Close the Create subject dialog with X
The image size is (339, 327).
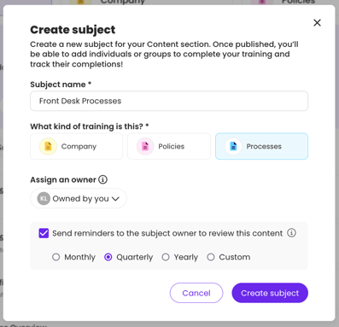(317, 23)
